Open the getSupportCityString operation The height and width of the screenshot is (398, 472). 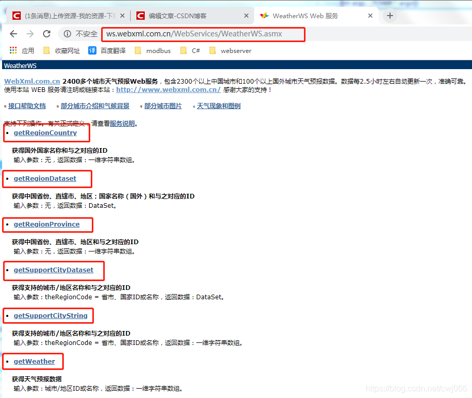[x=51, y=316]
